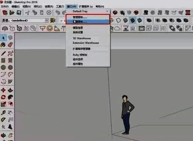Open the 绘图(R) menu
This screenshot has height=141, width=193.
click(49, 7)
